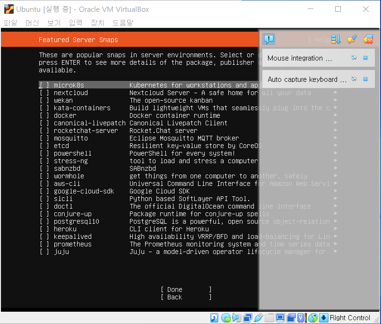Check the heroku snap checkbox
The image size is (381, 324).
tap(44, 229)
